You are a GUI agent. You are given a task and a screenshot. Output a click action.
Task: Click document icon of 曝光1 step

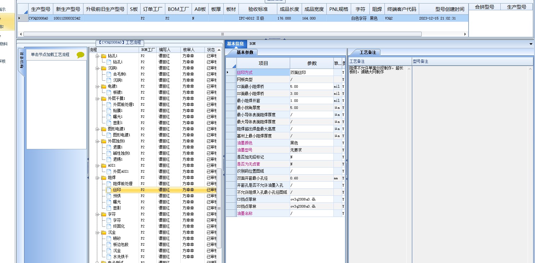pos(109,117)
